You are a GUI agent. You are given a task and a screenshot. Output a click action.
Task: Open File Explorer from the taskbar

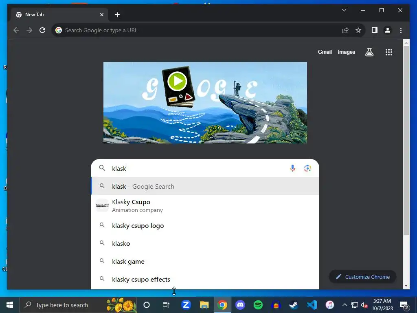pos(204,305)
